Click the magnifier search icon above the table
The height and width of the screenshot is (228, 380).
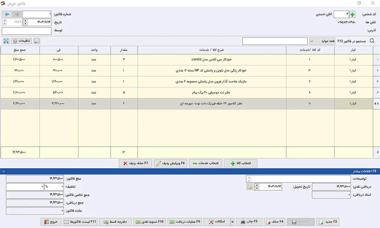[372, 41]
